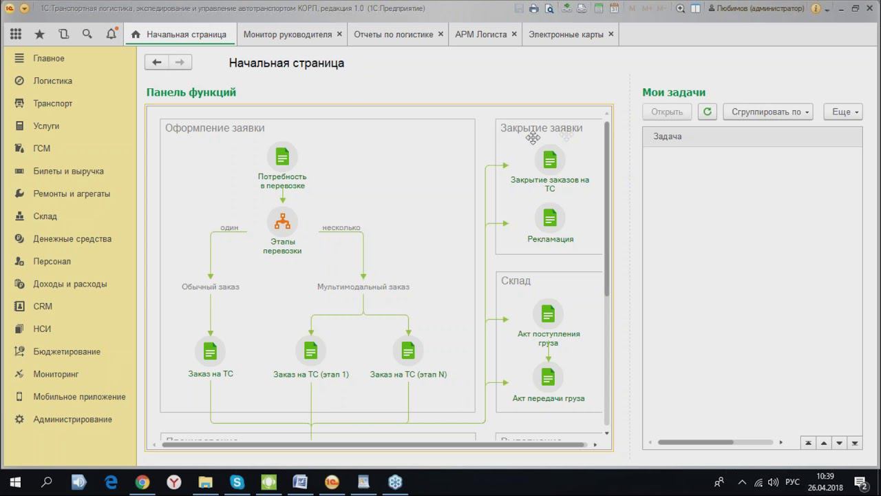Open Google Chrome from the taskbar
881x496 pixels.
(142, 482)
